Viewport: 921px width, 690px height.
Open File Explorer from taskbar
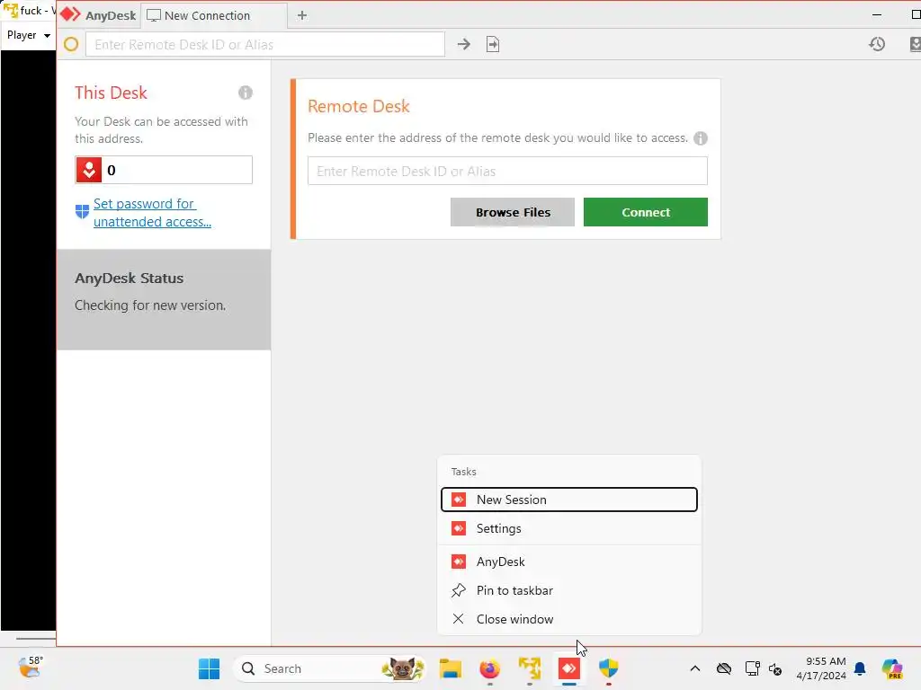[x=451, y=668]
